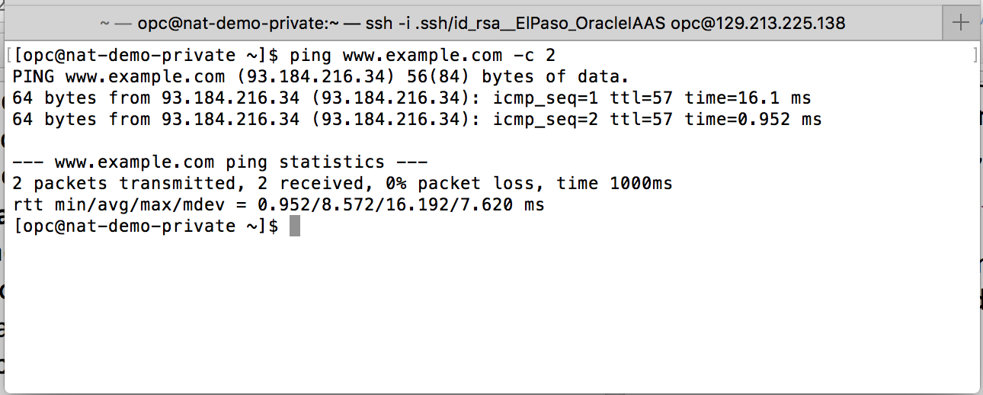This screenshot has height=395, width=983.
Task: Click the "time 1000ms" summary value
Action: [x=614, y=183]
